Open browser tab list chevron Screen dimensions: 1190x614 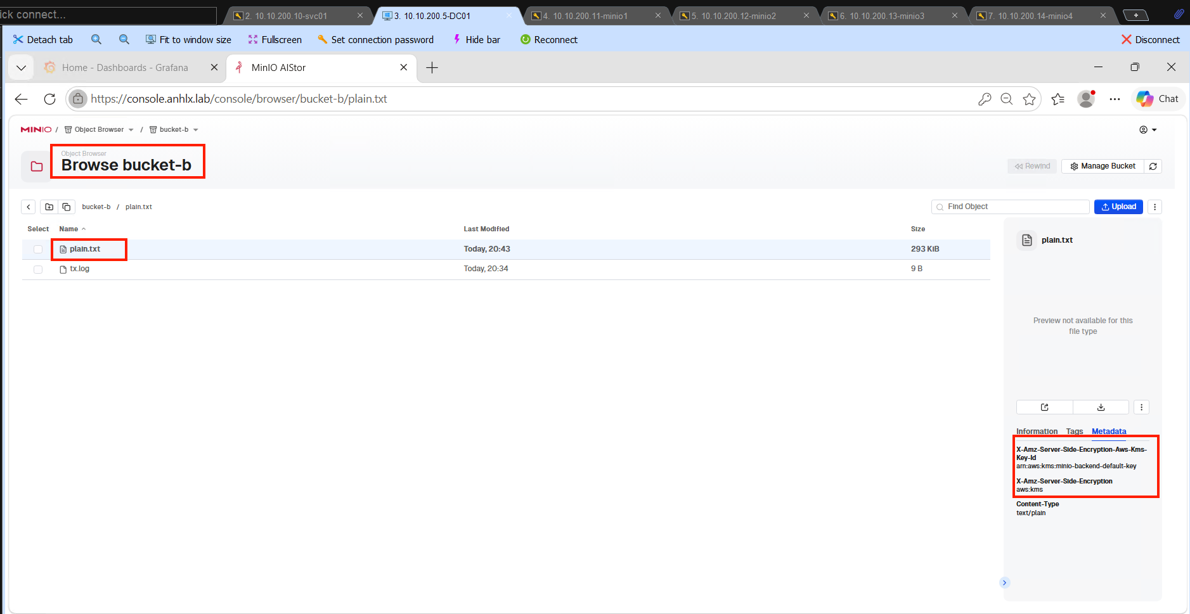pyautogui.click(x=21, y=68)
